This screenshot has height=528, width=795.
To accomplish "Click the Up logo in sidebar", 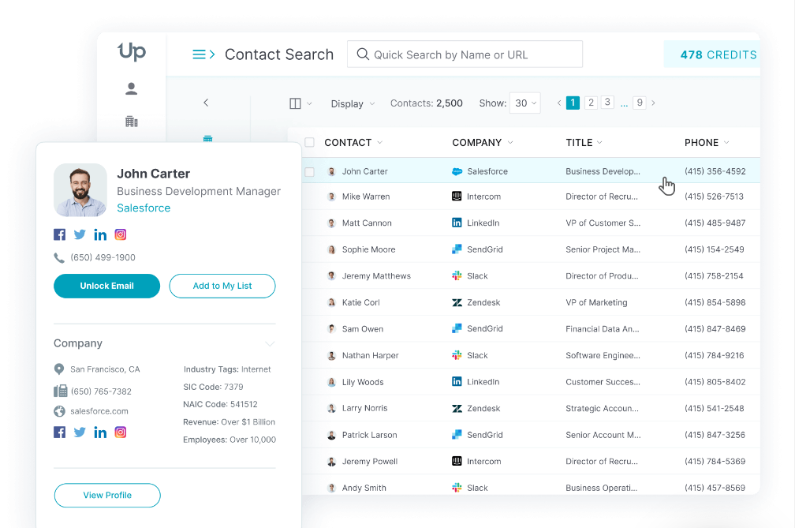I will [x=132, y=51].
